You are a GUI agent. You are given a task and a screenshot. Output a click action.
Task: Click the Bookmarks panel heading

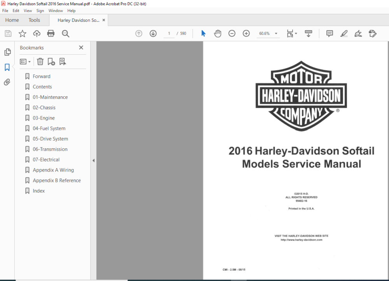(32, 47)
